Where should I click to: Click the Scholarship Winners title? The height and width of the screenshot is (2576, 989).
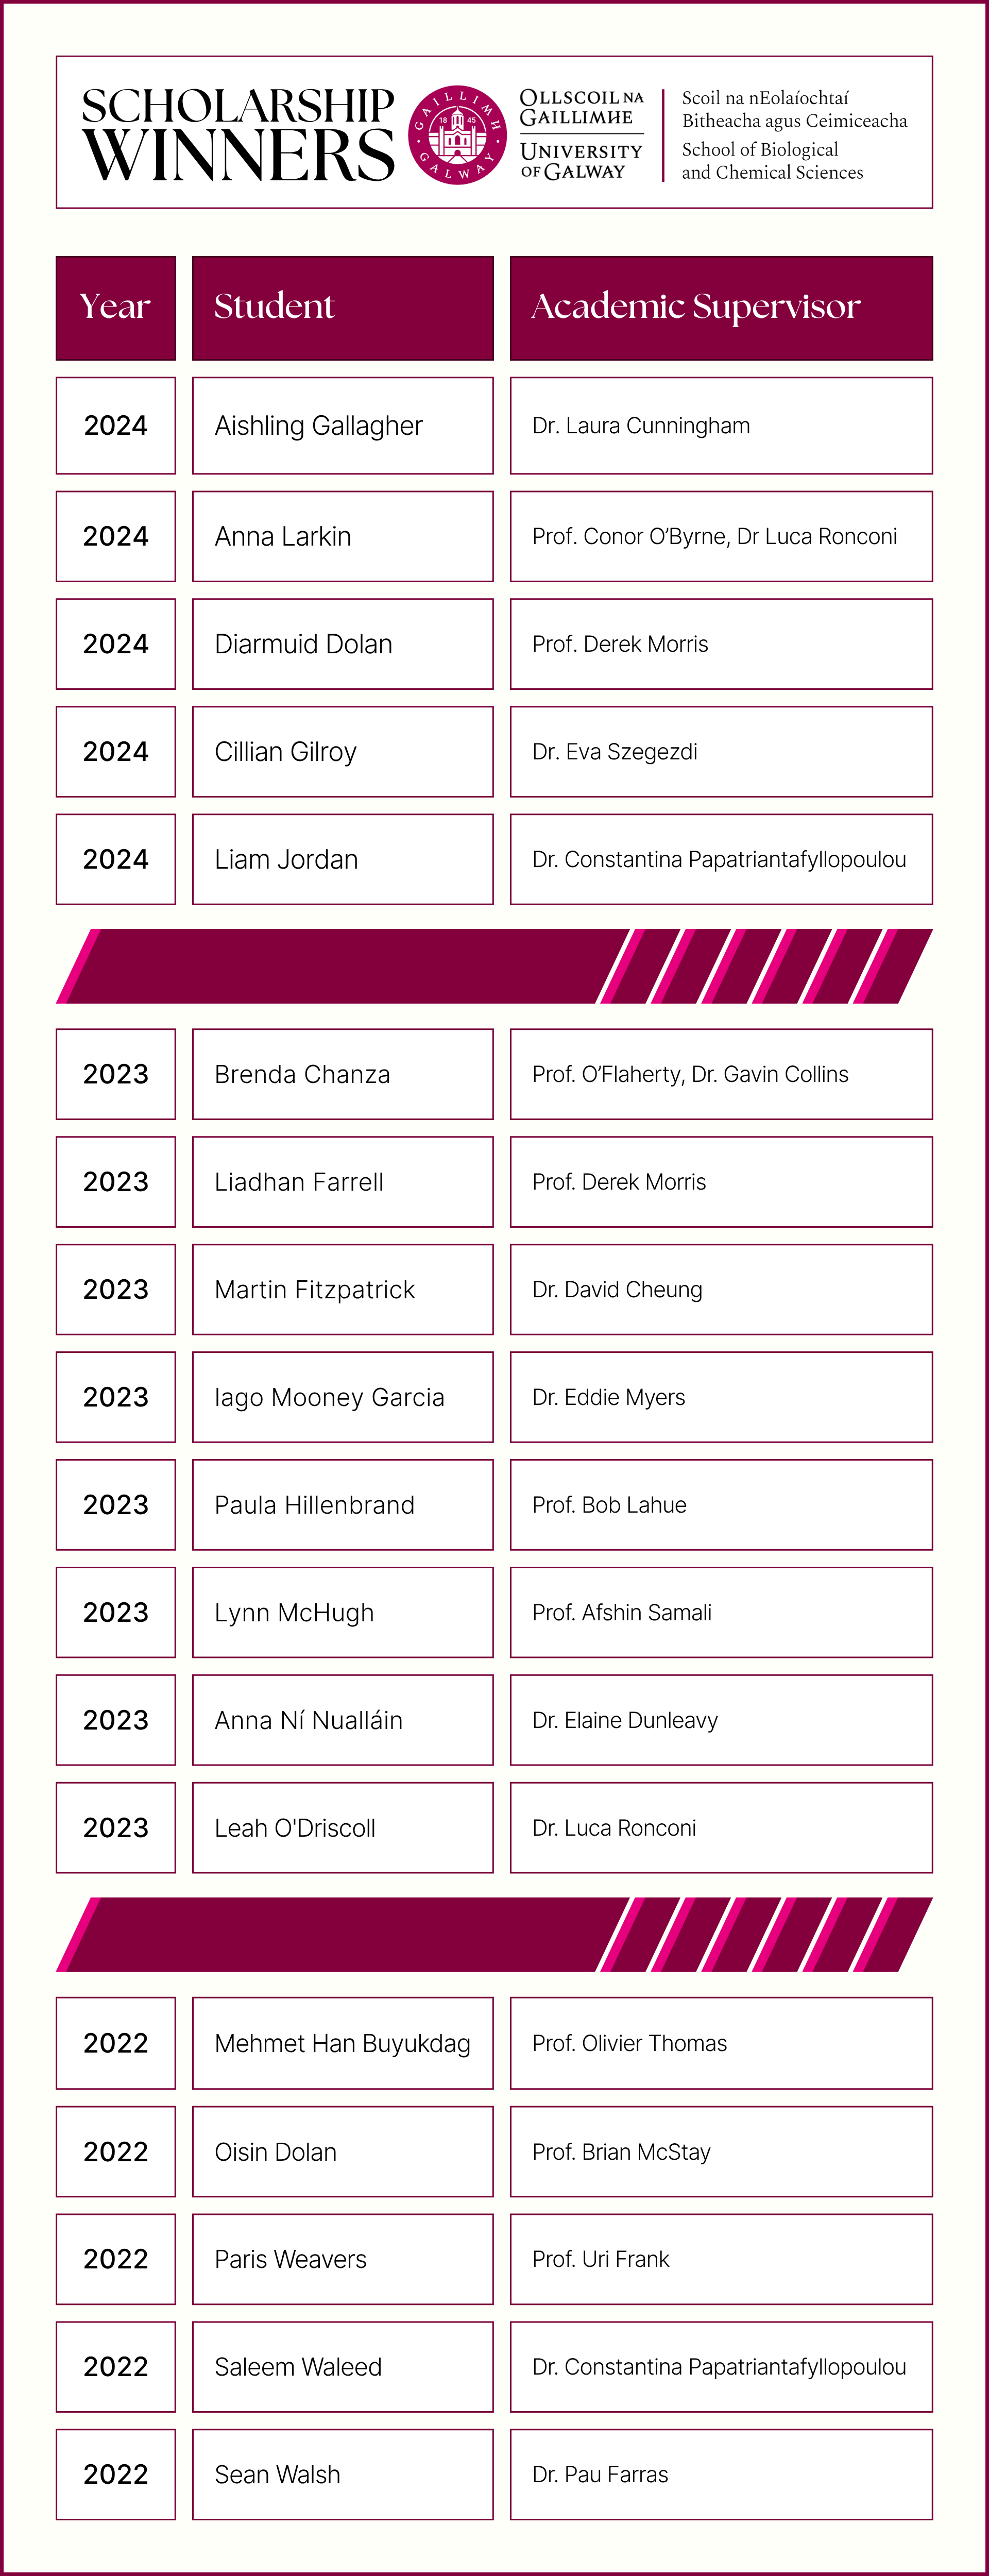point(238,134)
